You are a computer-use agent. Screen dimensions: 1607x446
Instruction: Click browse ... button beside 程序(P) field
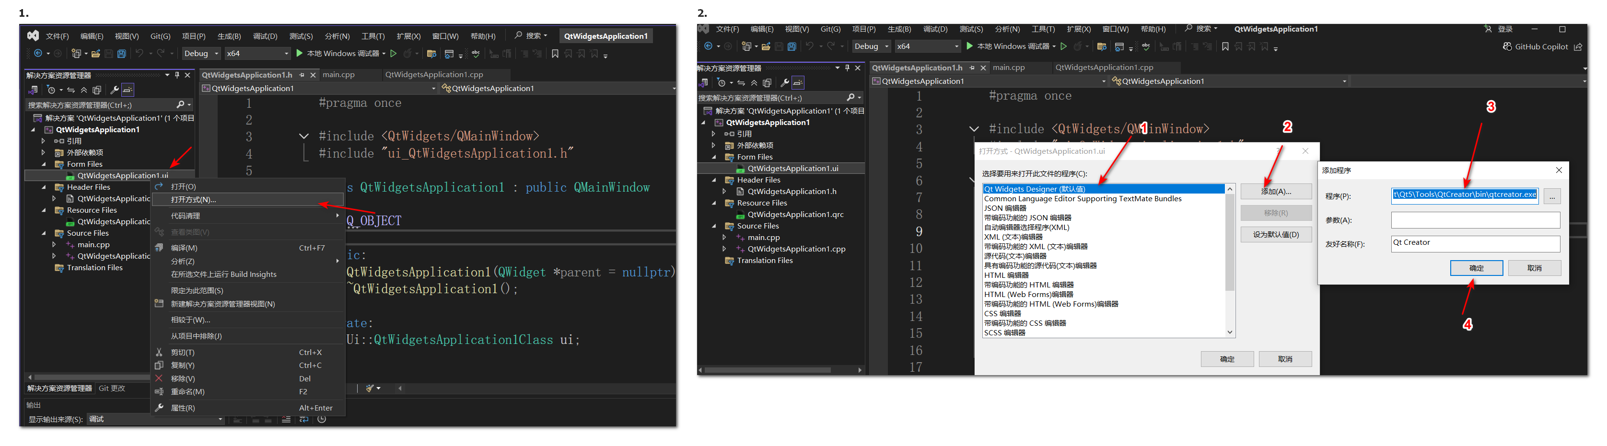pyautogui.click(x=1551, y=196)
